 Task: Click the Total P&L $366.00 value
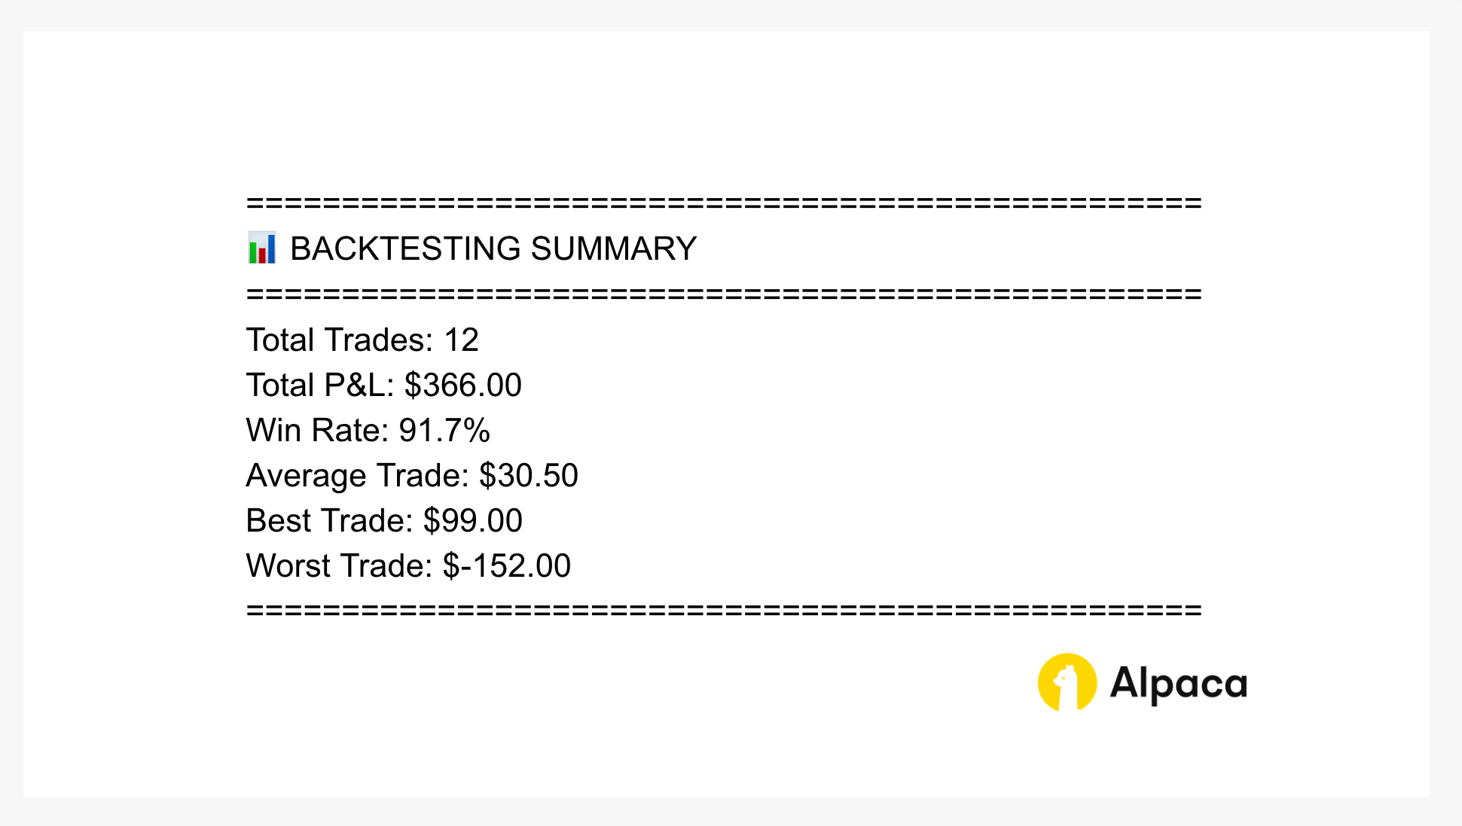[462, 385]
